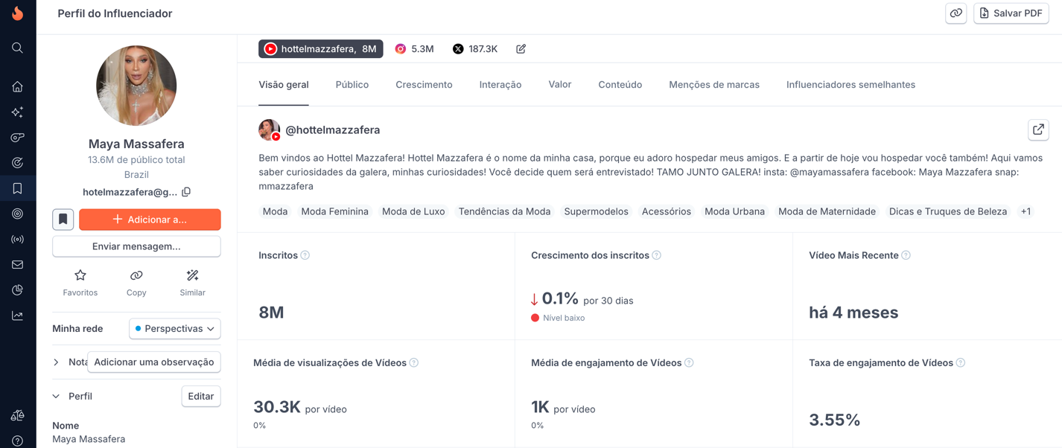Switch to the Conteúdo tab
1062x448 pixels.
620,85
